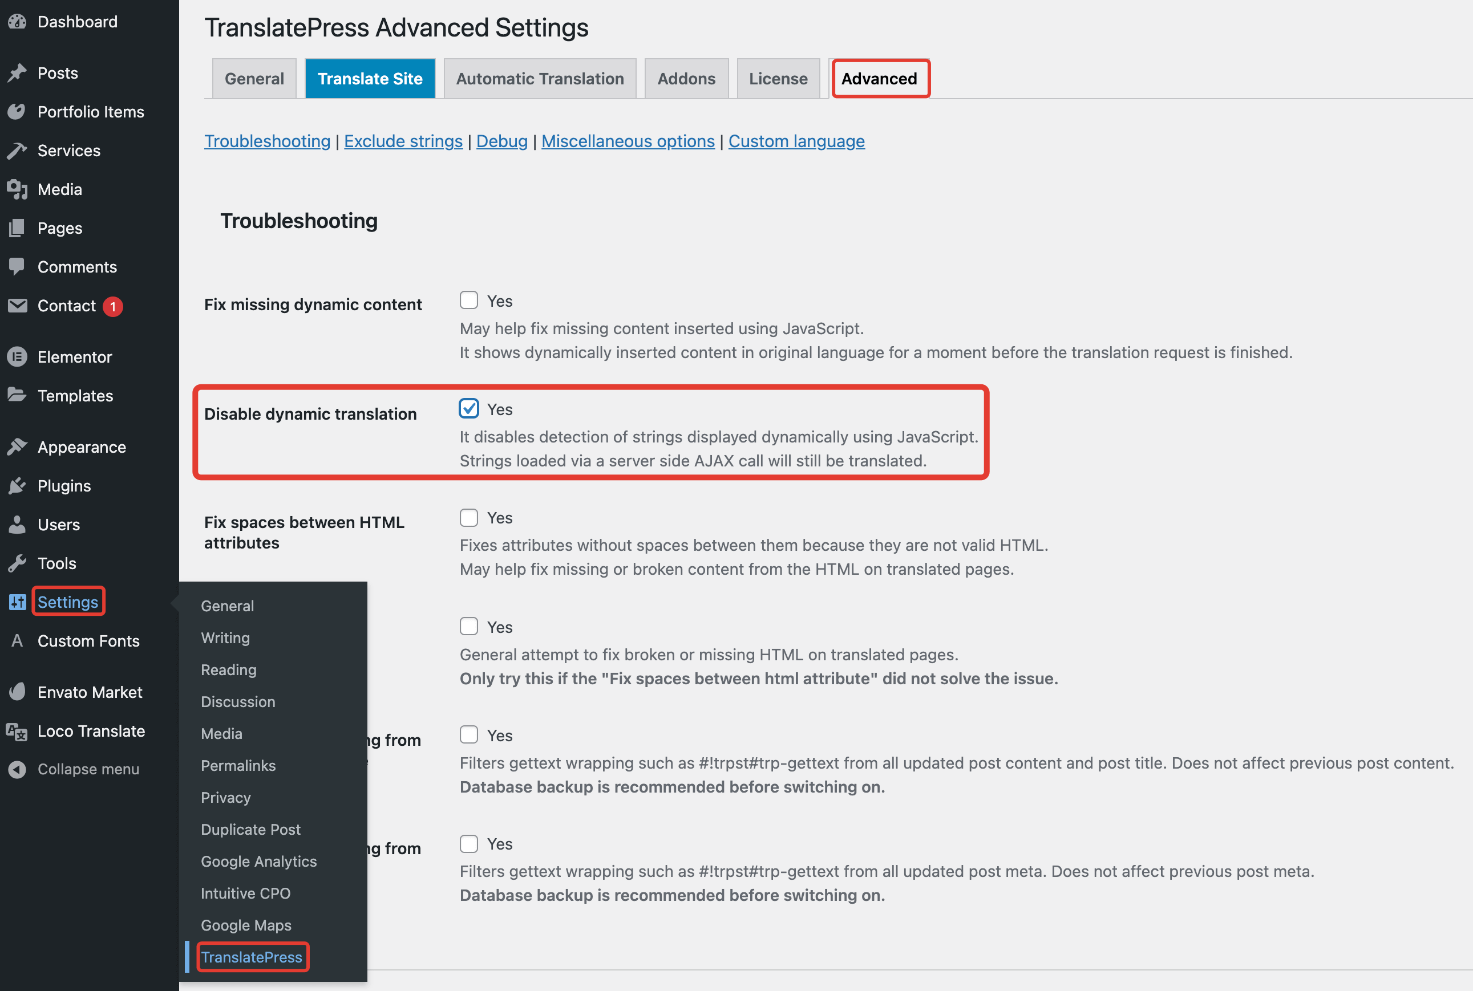The height and width of the screenshot is (991, 1473).
Task: Click the Plugins plug icon
Action: coord(17,486)
